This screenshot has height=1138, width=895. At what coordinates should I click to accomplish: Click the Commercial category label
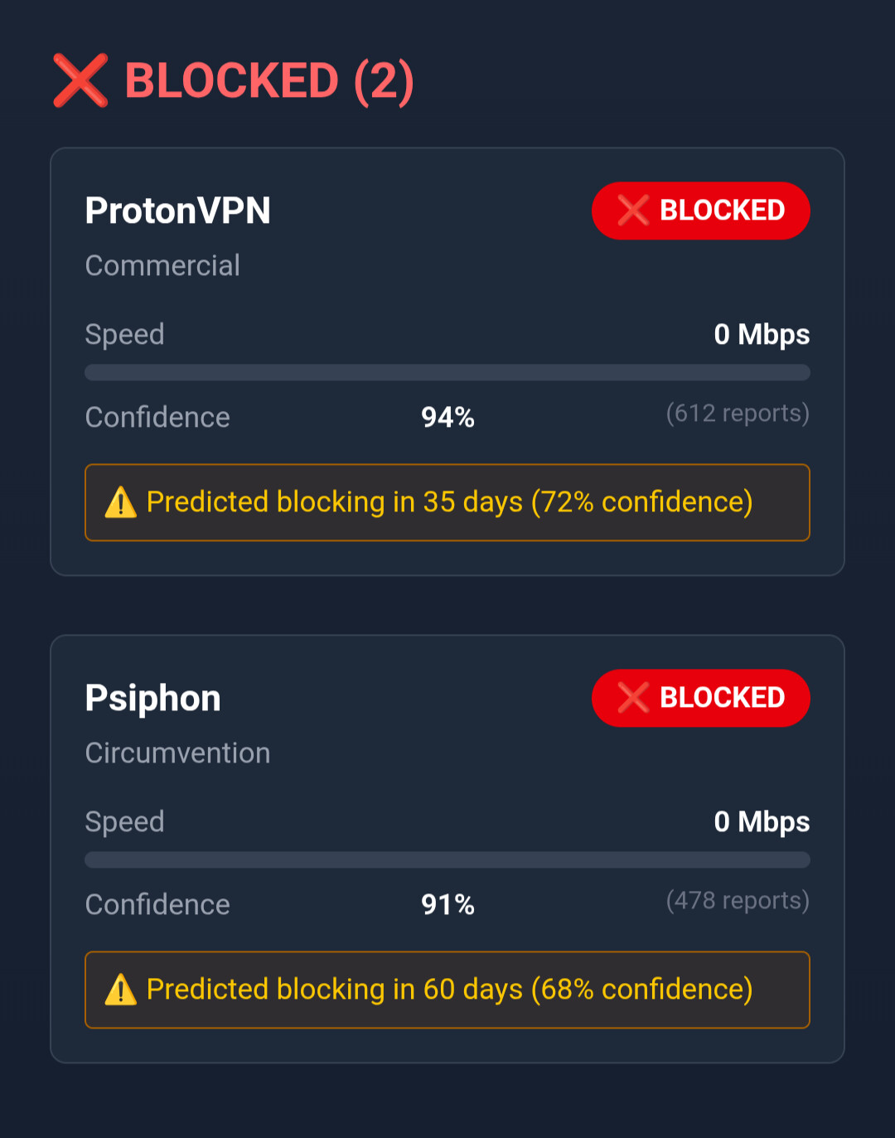pos(162,265)
